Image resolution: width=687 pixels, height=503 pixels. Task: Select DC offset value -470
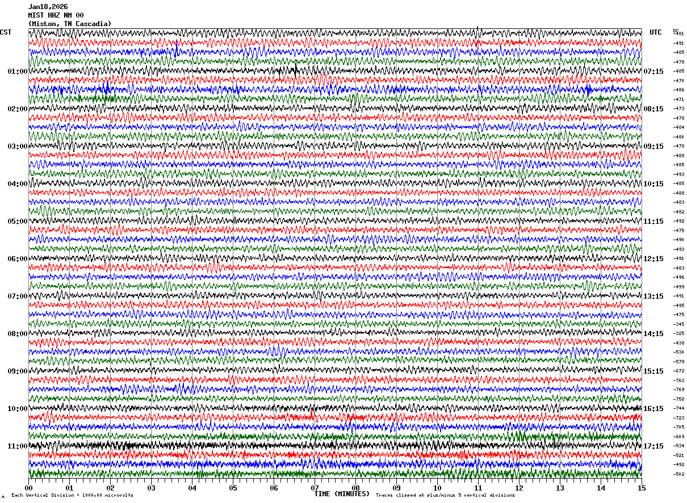(x=678, y=81)
